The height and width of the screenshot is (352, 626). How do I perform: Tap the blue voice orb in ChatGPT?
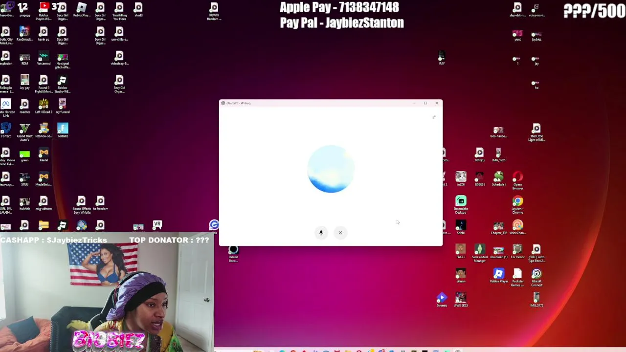coord(331,169)
